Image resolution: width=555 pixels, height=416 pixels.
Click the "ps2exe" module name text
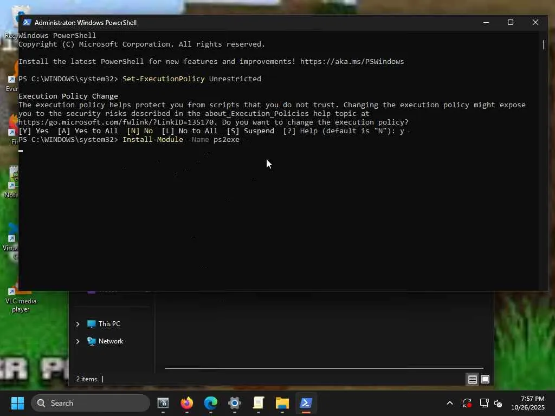pyautogui.click(x=226, y=140)
